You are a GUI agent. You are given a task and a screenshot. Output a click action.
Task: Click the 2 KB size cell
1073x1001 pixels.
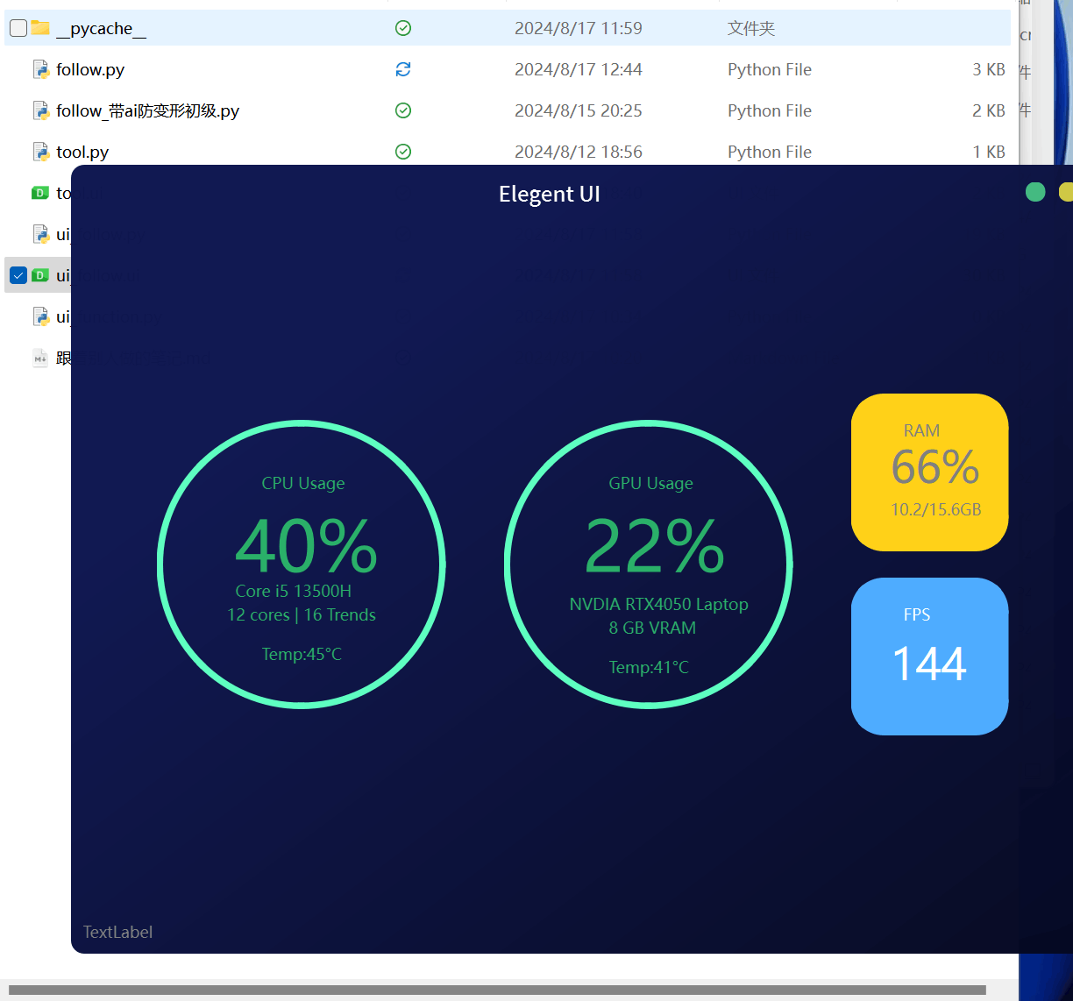coord(989,110)
